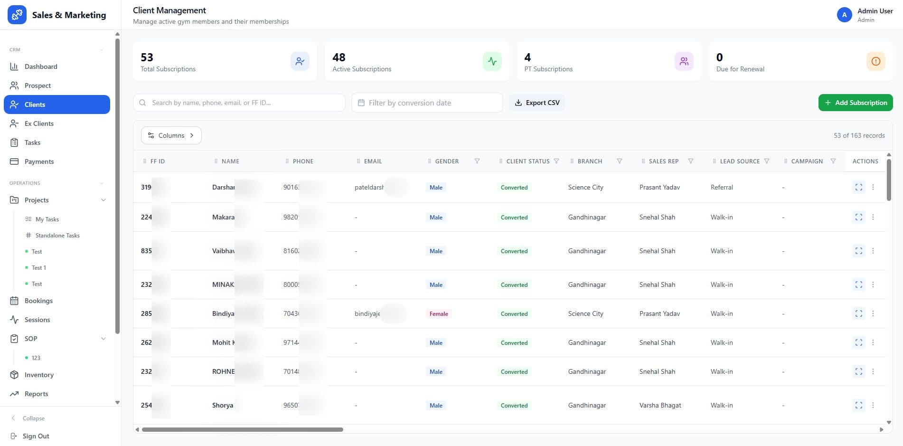The width and height of the screenshot is (903, 446).
Task: Open the three-dot menu for Bindiya's row
Action: pos(873,313)
